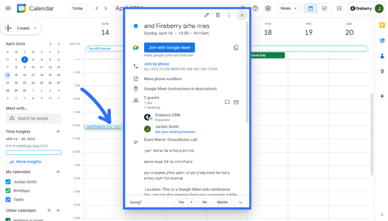RSVP Yes to the event
The height and width of the screenshot is (221, 388).
pos(181,202)
